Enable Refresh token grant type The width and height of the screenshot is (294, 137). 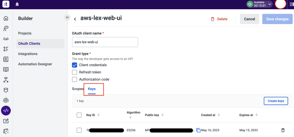click(x=75, y=72)
